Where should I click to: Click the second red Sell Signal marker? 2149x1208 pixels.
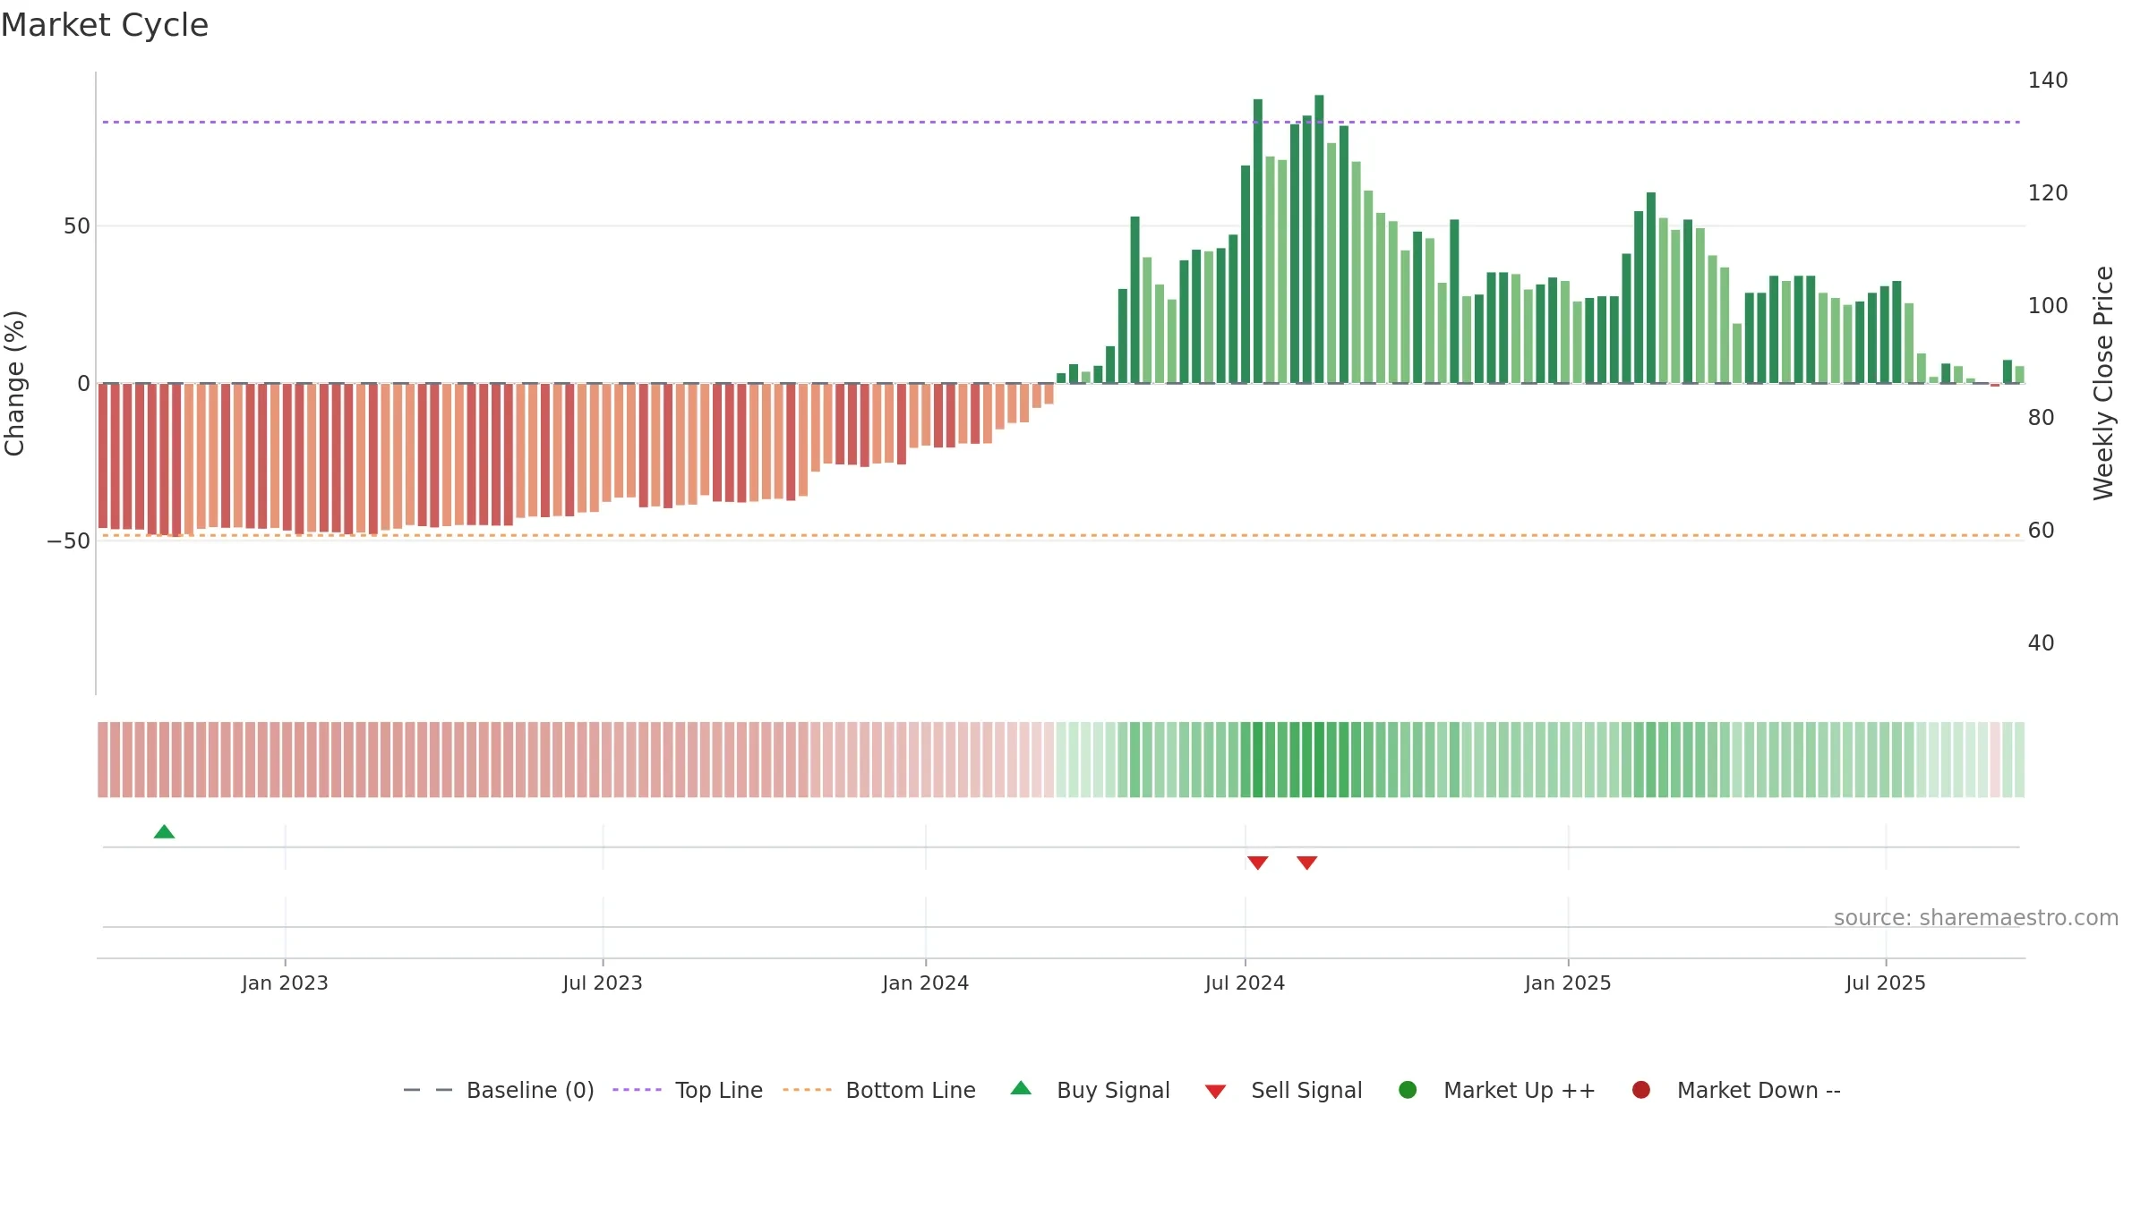(x=1306, y=863)
